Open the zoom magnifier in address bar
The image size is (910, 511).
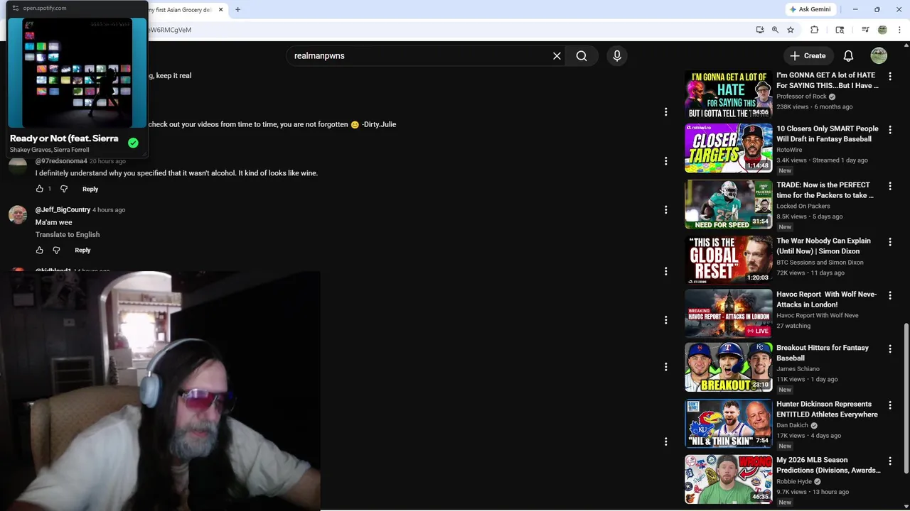(x=775, y=30)
